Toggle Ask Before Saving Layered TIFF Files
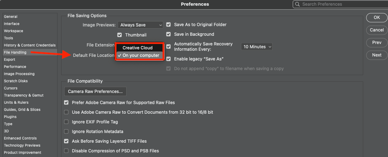 click(x=66, y=141)
